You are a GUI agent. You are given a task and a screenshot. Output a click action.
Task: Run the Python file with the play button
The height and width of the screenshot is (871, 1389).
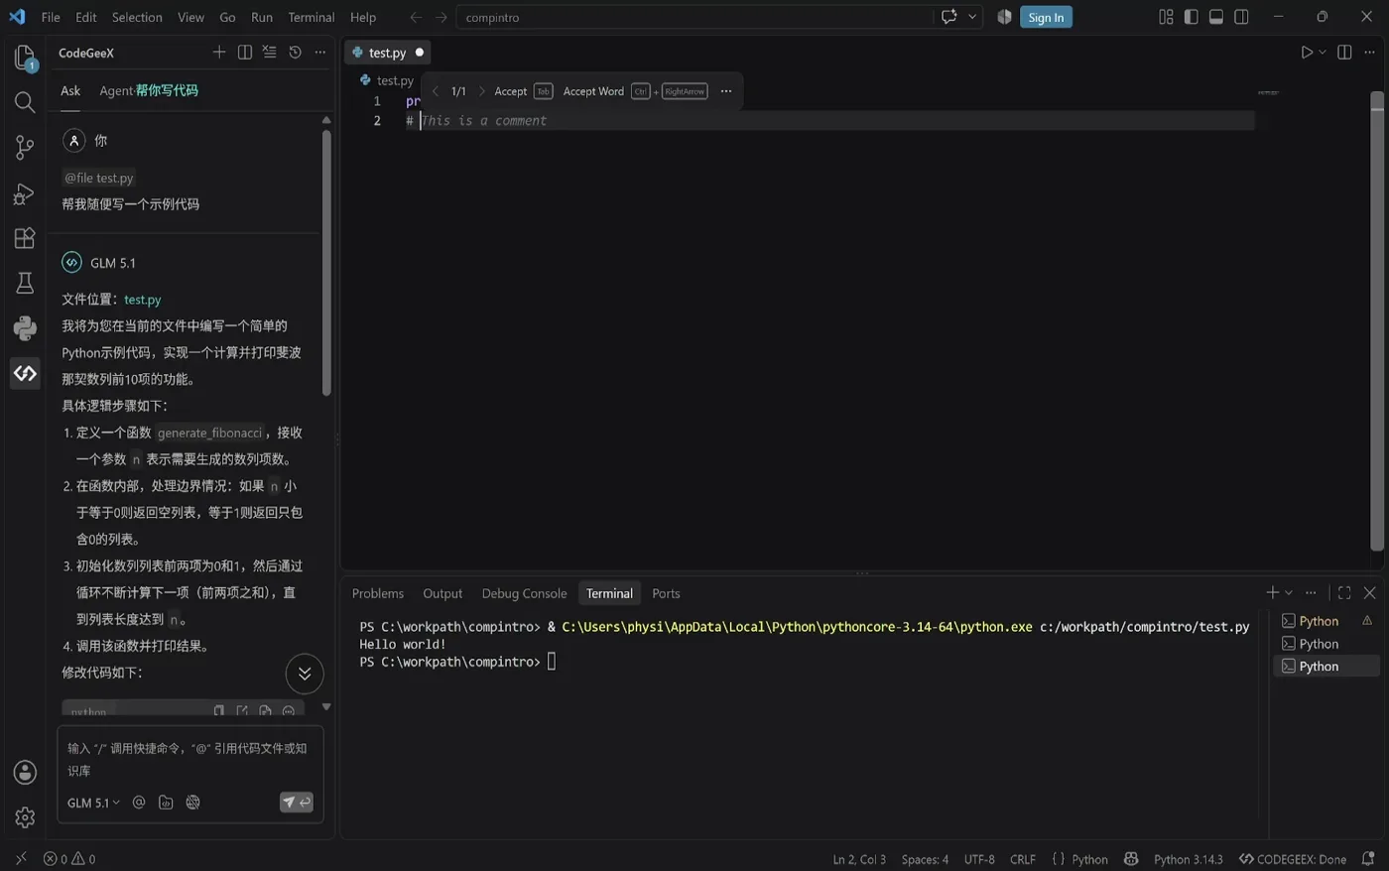click(x=1307, y=53)
